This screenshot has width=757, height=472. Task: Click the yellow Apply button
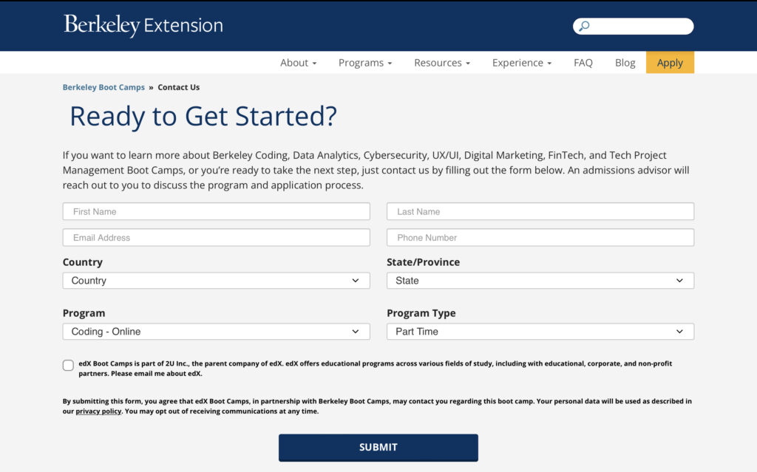(x=670, y=63)
